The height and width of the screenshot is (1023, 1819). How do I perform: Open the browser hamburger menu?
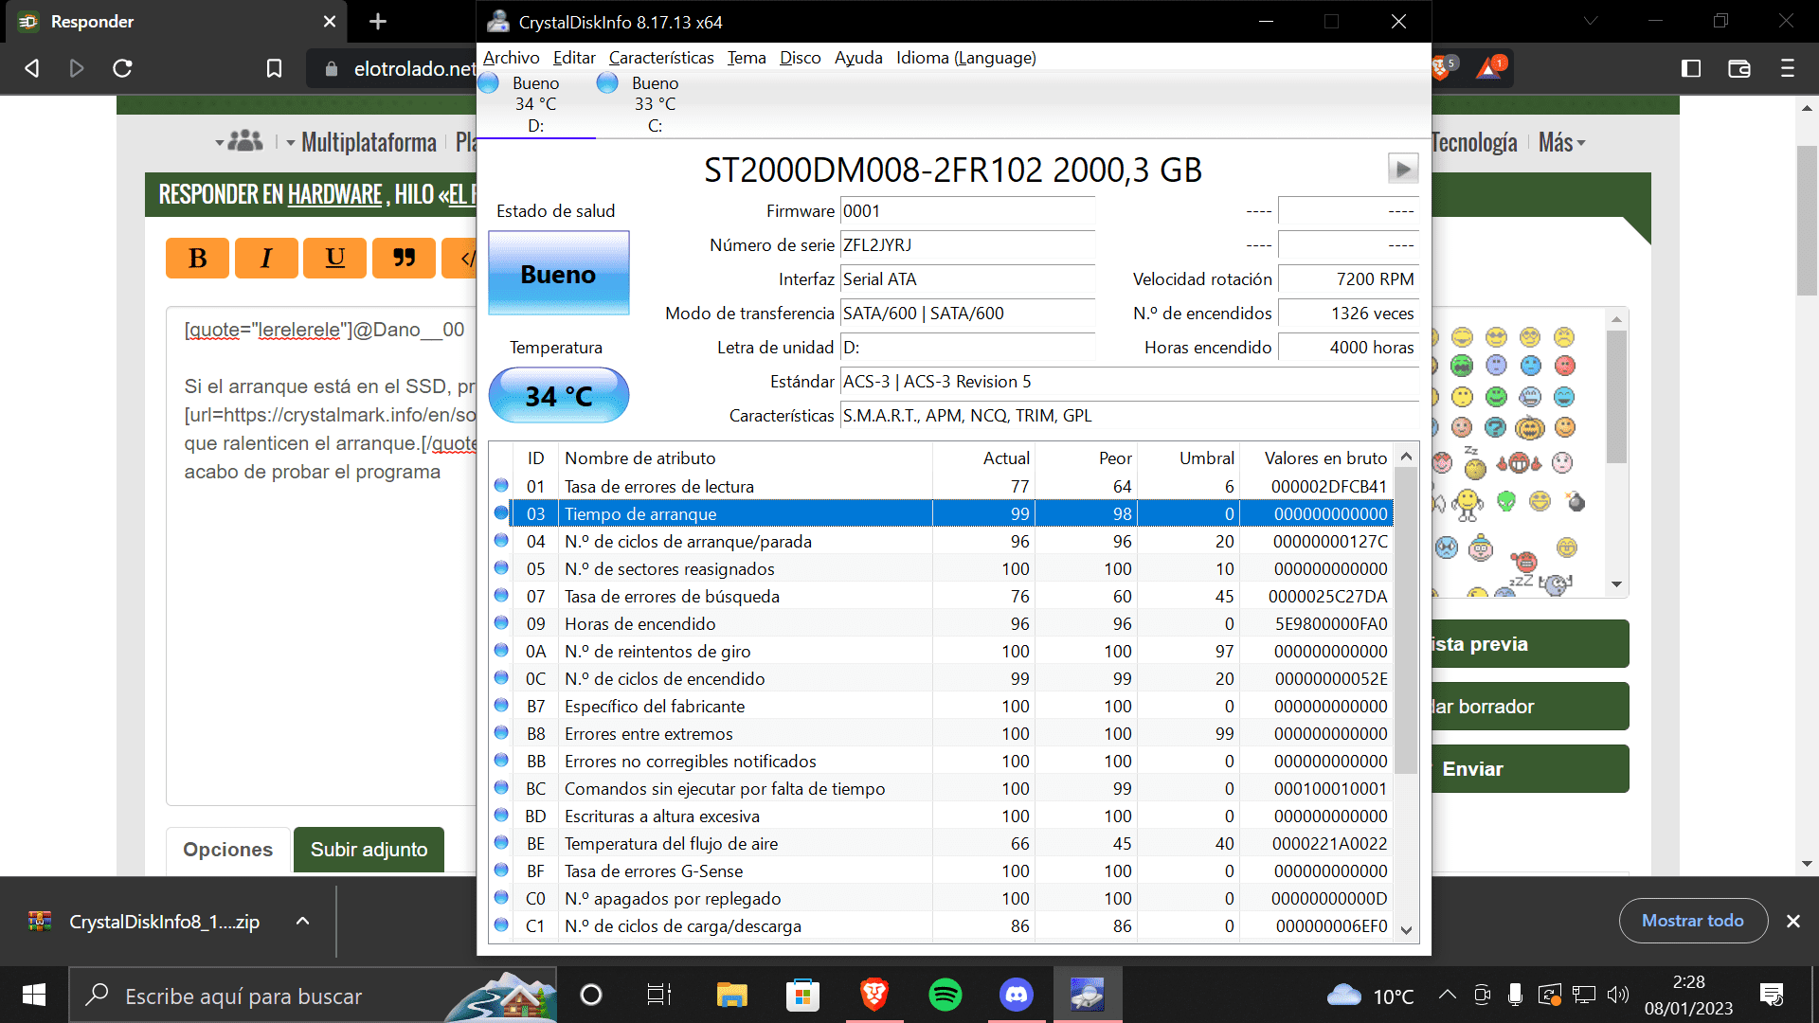tap(1788, 68)
